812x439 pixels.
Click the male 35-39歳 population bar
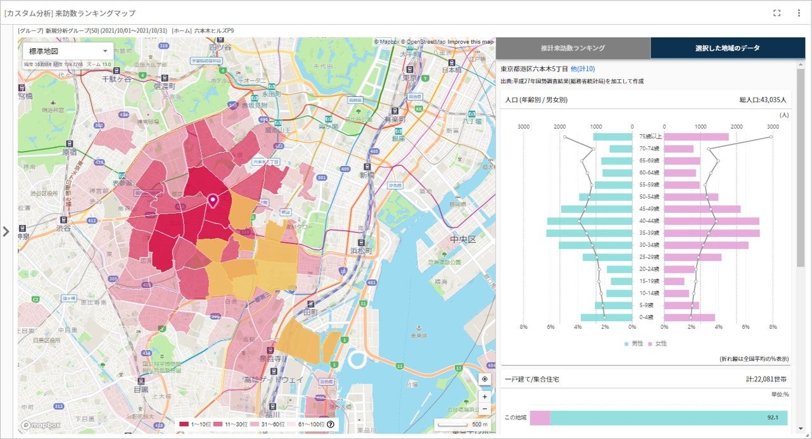[x=589, y=233]
